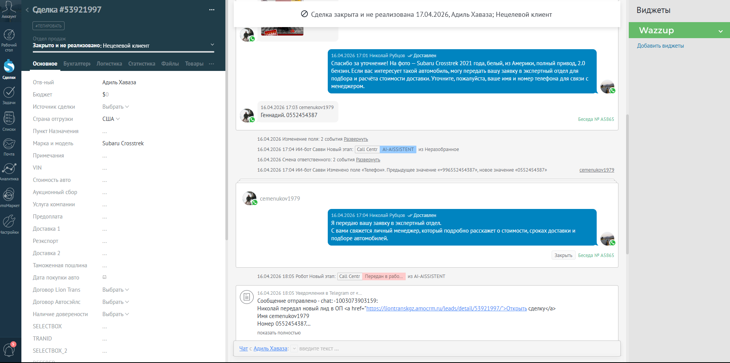The width and height of the screenshot is (730, 363).
Task: Open notifications bell with badge 5
Action: click(x=9, y=349)
